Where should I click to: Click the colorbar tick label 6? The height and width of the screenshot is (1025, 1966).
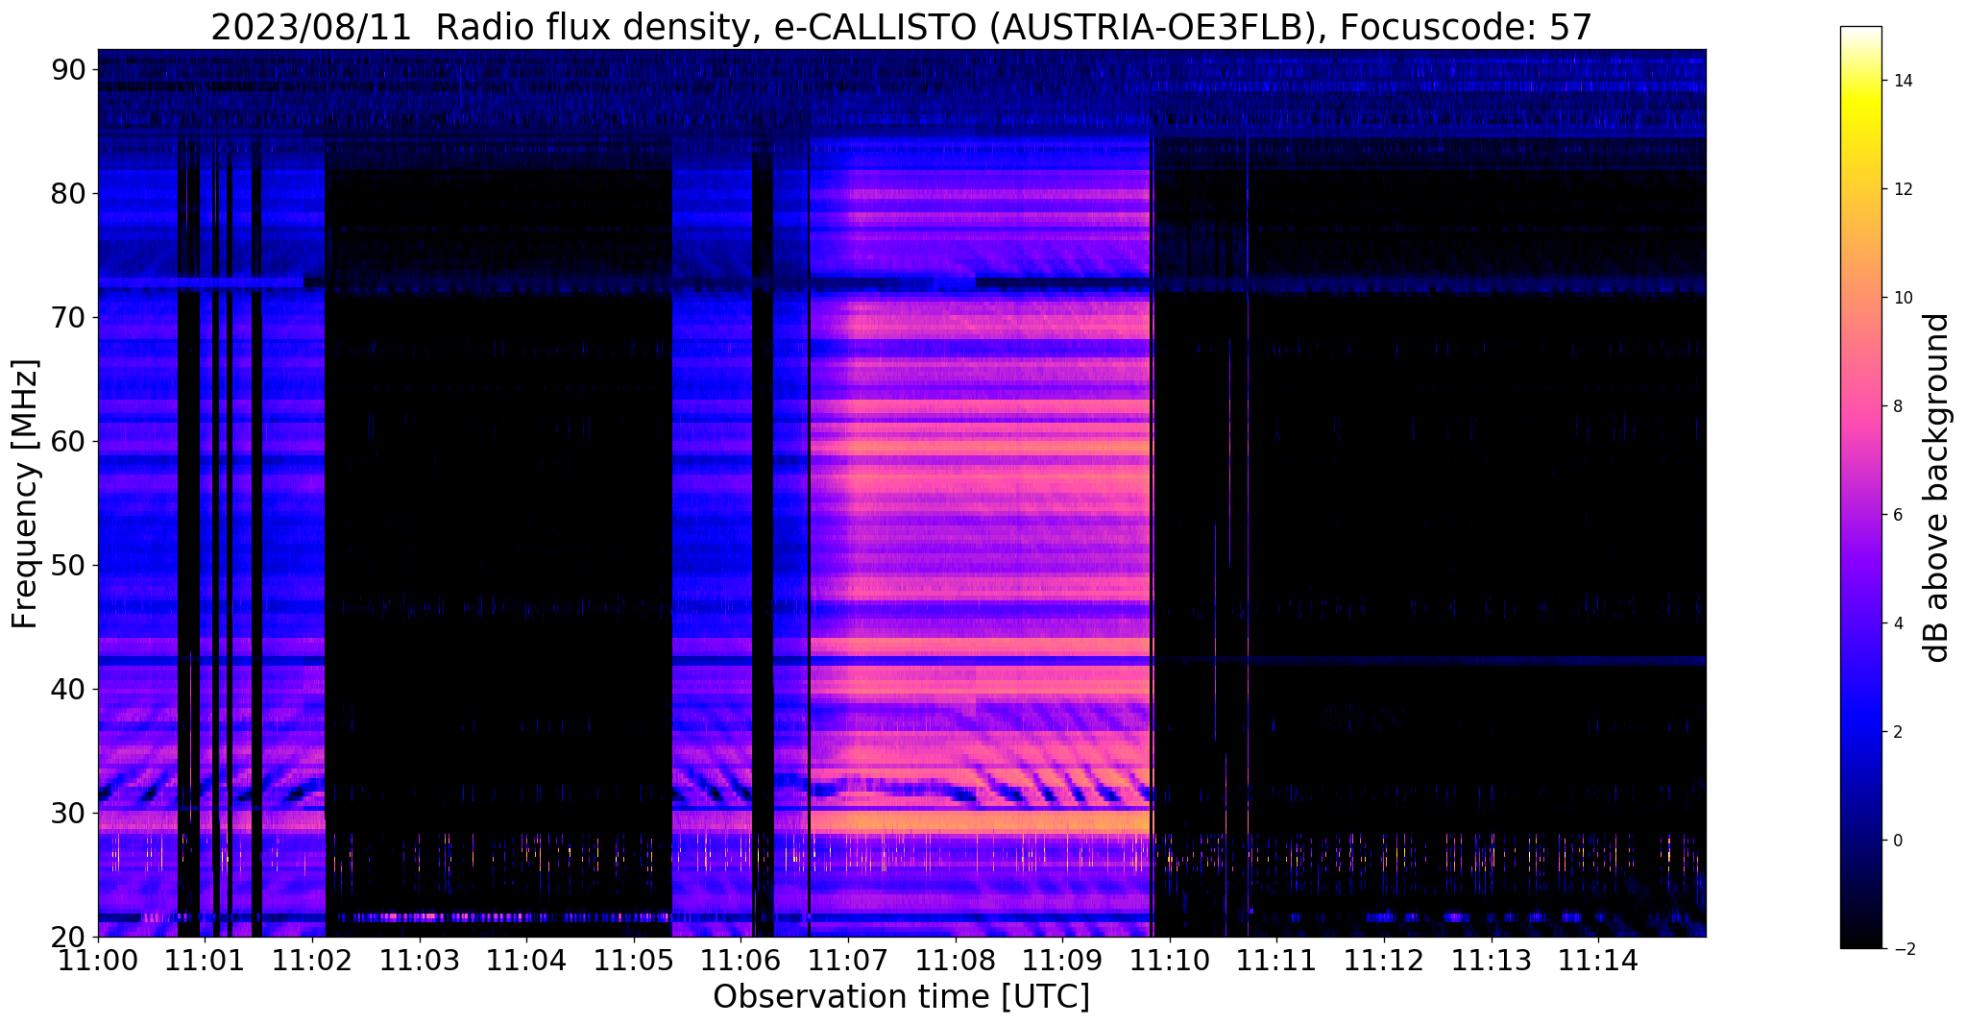pyautogui.click(x=1897, y=515)
